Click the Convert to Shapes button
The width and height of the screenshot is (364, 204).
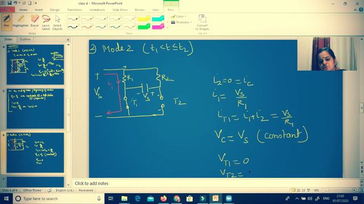tap(202, 22)
